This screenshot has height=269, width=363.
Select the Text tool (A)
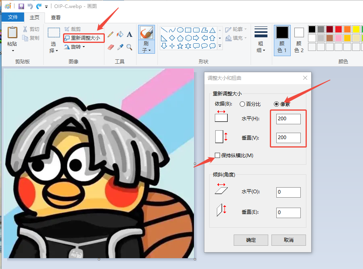(x=129, y=34)
